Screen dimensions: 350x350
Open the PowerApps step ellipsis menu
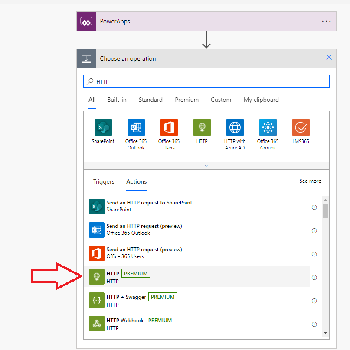click(326, 21)
